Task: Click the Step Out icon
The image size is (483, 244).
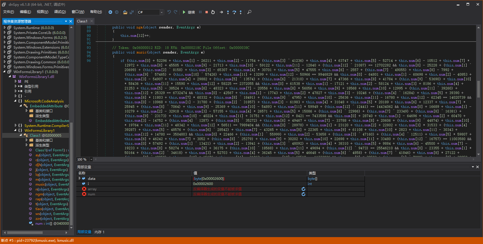Action: coord(241,12)
